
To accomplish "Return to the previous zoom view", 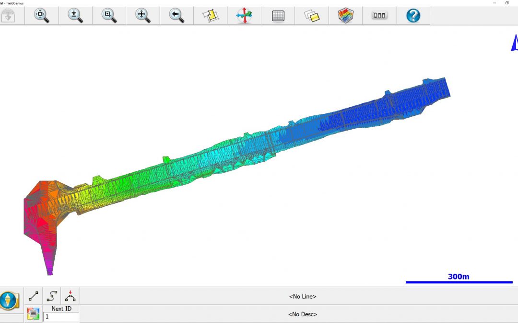I will [x=177, y=15].
